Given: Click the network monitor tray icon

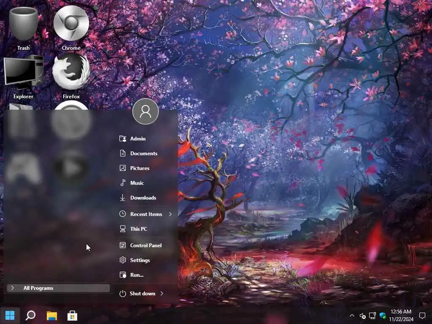Looking at the screenshot, I should [x=373, y=316].
